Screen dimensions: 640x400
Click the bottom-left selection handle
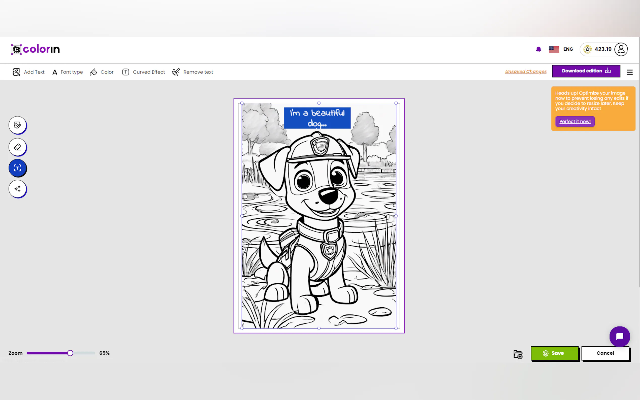coord(242,328)
